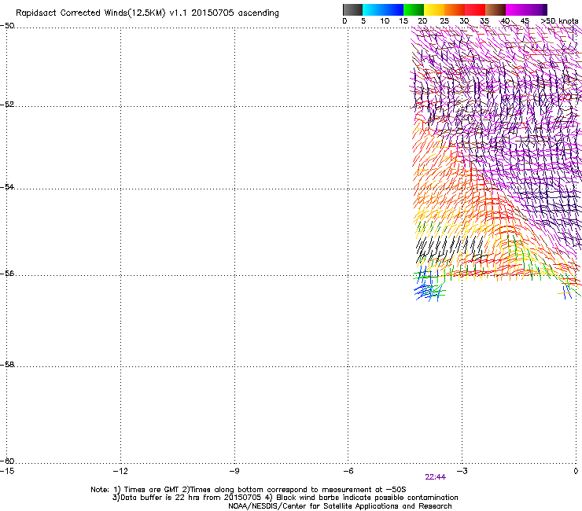Click the '-6' longitude axis label
This screenshot has width=582, height=511.
click(x=348, y=471)
